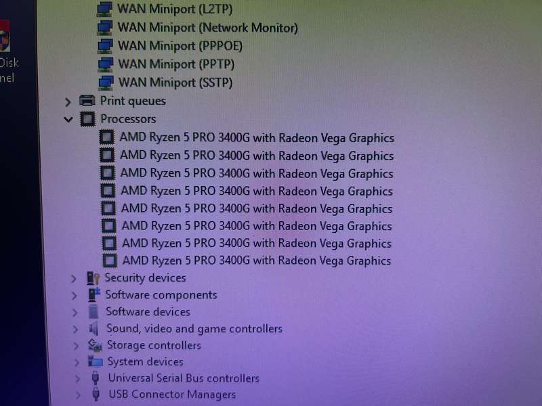This screenshot has width=542, height=406.
Task: Expand Universal Serial Bus controllers node
Action: tap(77, 379)
